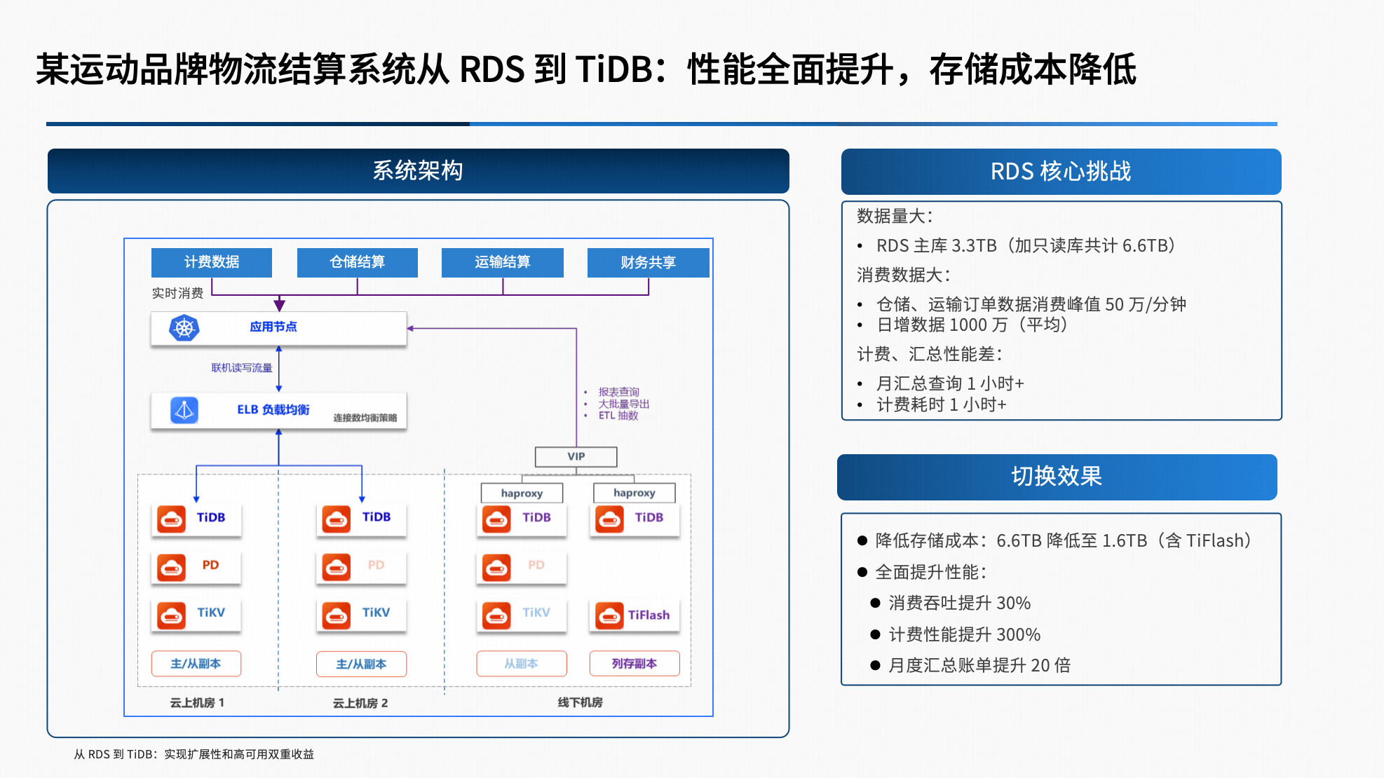The height and width of the screenshot is (778, 1384).
Task: Click the 主/从副本 label in 云上机房 1
Action: coord(196,663)
